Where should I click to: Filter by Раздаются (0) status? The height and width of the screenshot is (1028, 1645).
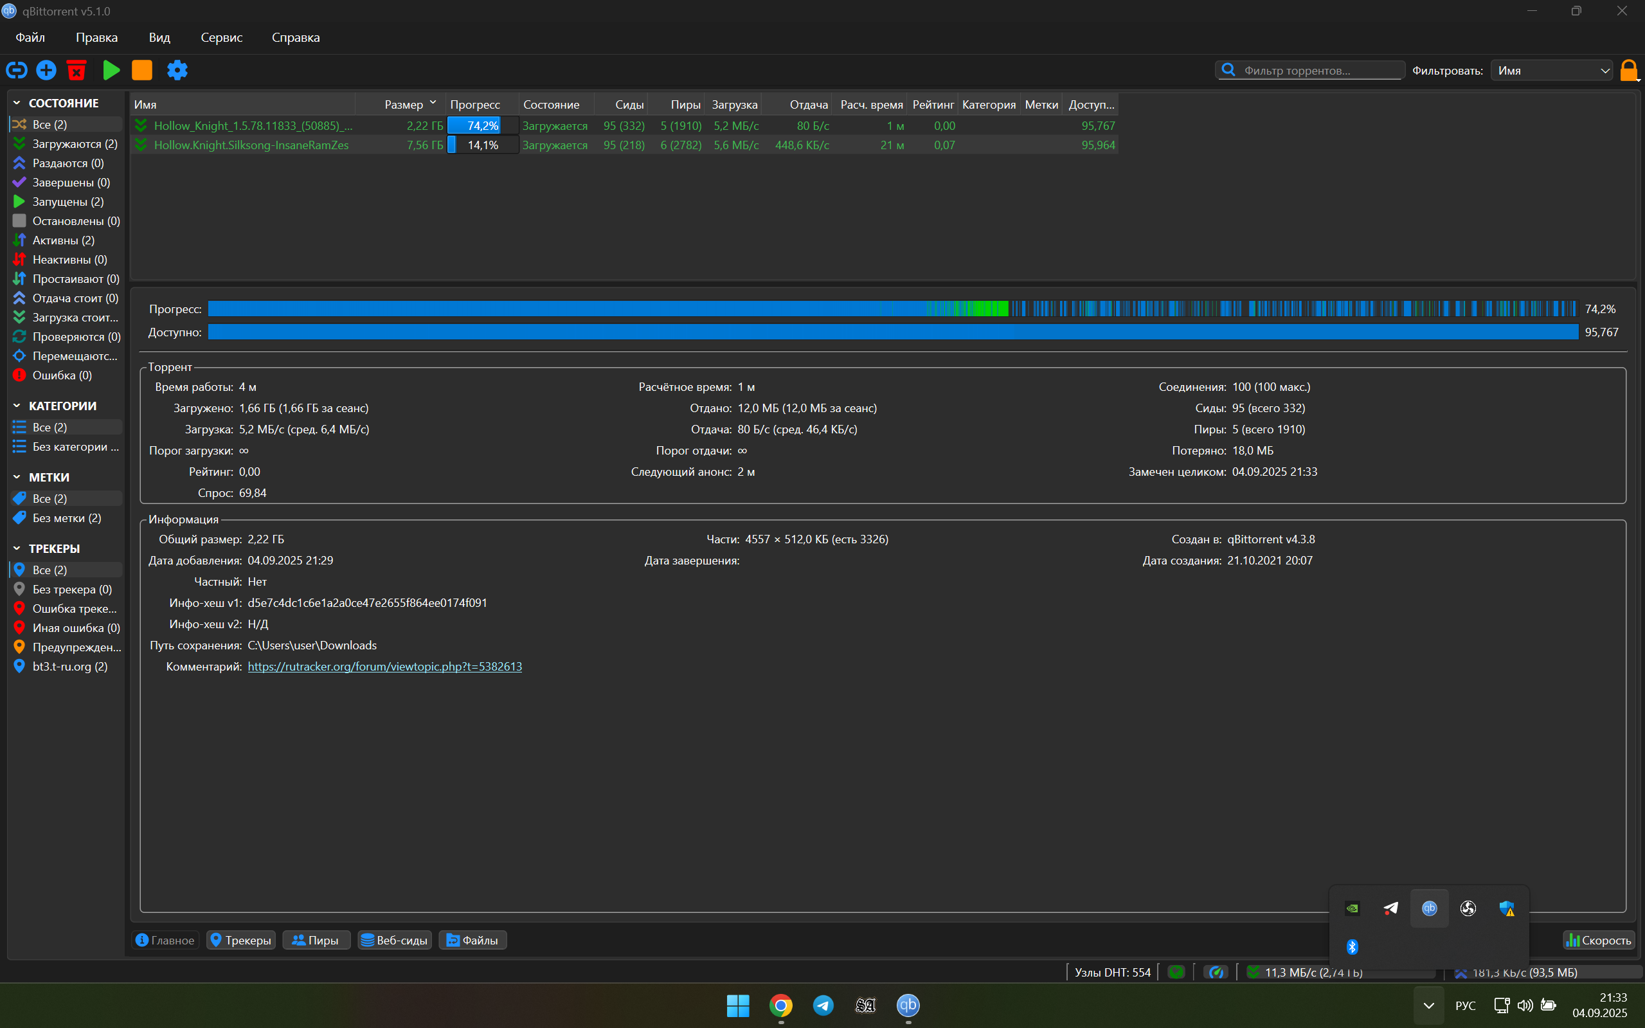[66, 163]
